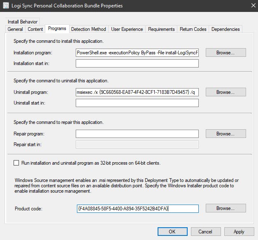Click the Uninstall start in field

(137, 103)
